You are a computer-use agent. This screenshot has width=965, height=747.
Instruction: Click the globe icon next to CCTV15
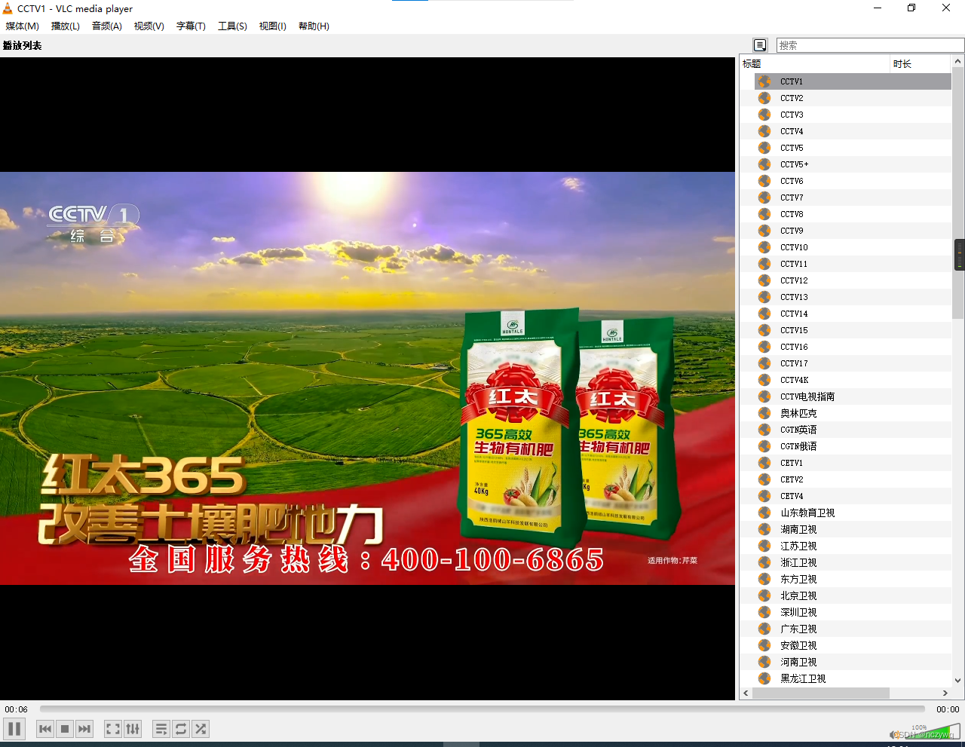pyautogui.click(x=764, y=330)
